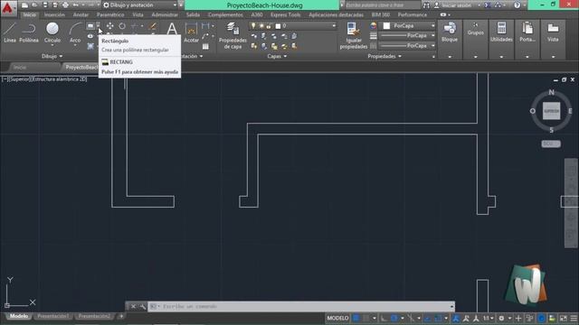
Task: Click the erase tool icon in Modify panel
Action: pyautogui.click(x=153, y=26)
